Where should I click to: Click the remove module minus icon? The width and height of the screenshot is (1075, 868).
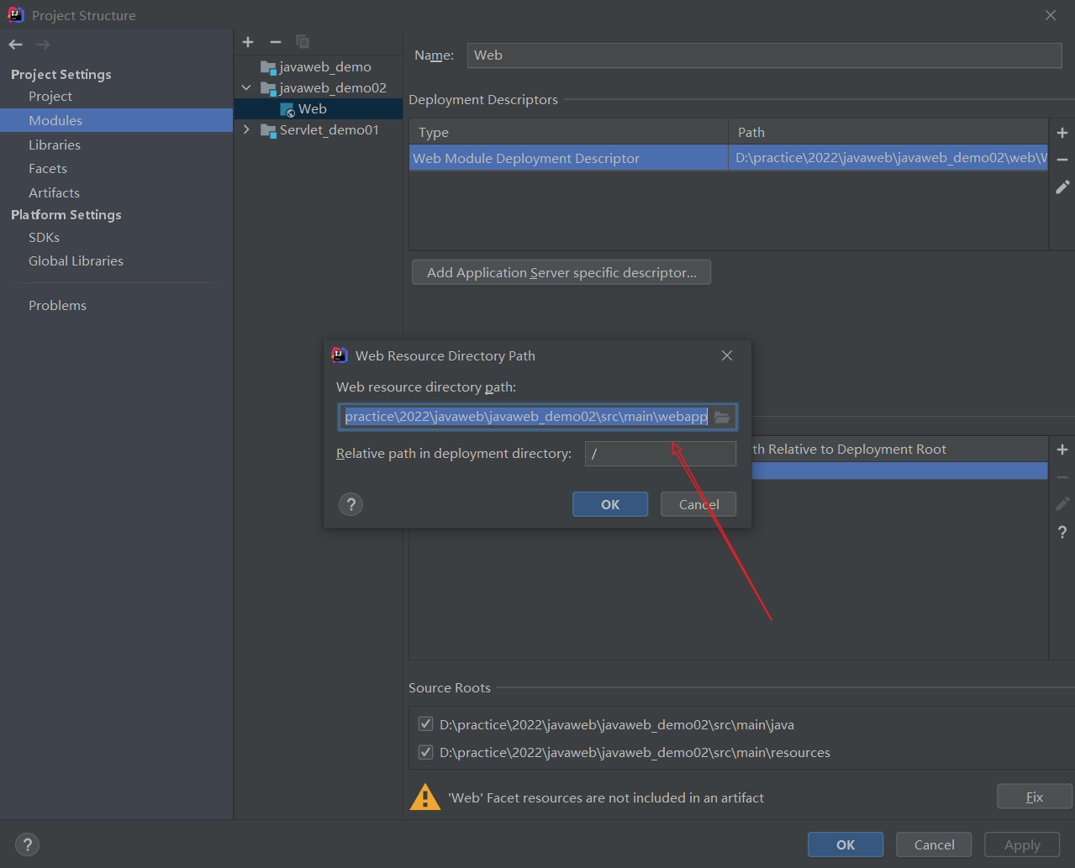pyautogui.click(x=275, y=42)
